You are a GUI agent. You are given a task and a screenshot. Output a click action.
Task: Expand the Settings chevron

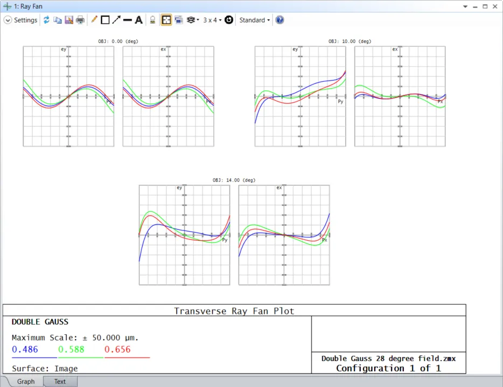(x=8, y=20)
